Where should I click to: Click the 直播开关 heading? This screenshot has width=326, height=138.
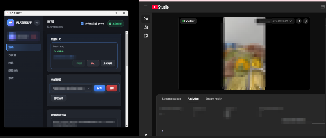click(x=56, y=39)
